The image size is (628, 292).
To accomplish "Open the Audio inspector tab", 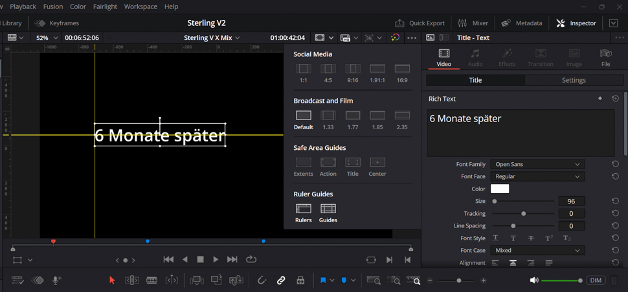I will tap(475, 57).
